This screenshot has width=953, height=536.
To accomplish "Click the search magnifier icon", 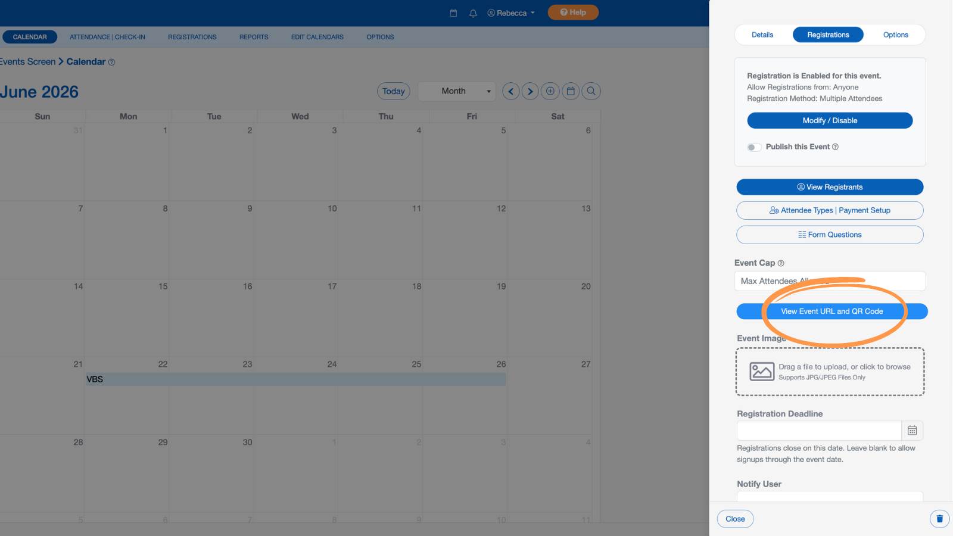I will (x=591, y=91).
